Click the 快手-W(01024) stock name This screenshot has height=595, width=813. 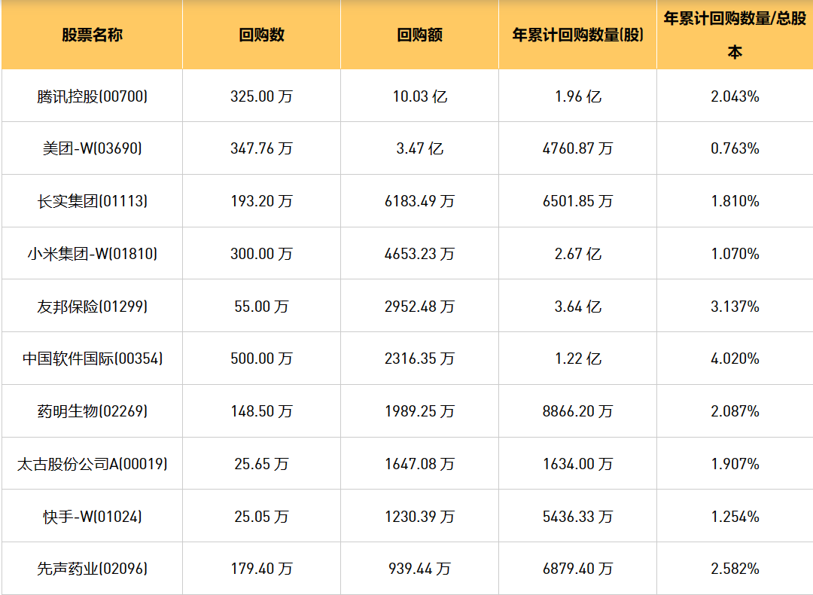(x=92, y=517)
